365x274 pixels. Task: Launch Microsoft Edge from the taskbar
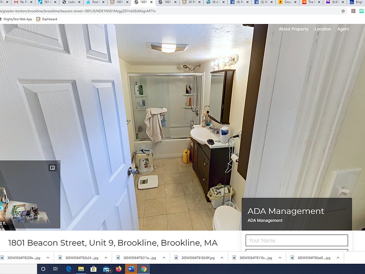pos(68,269)
